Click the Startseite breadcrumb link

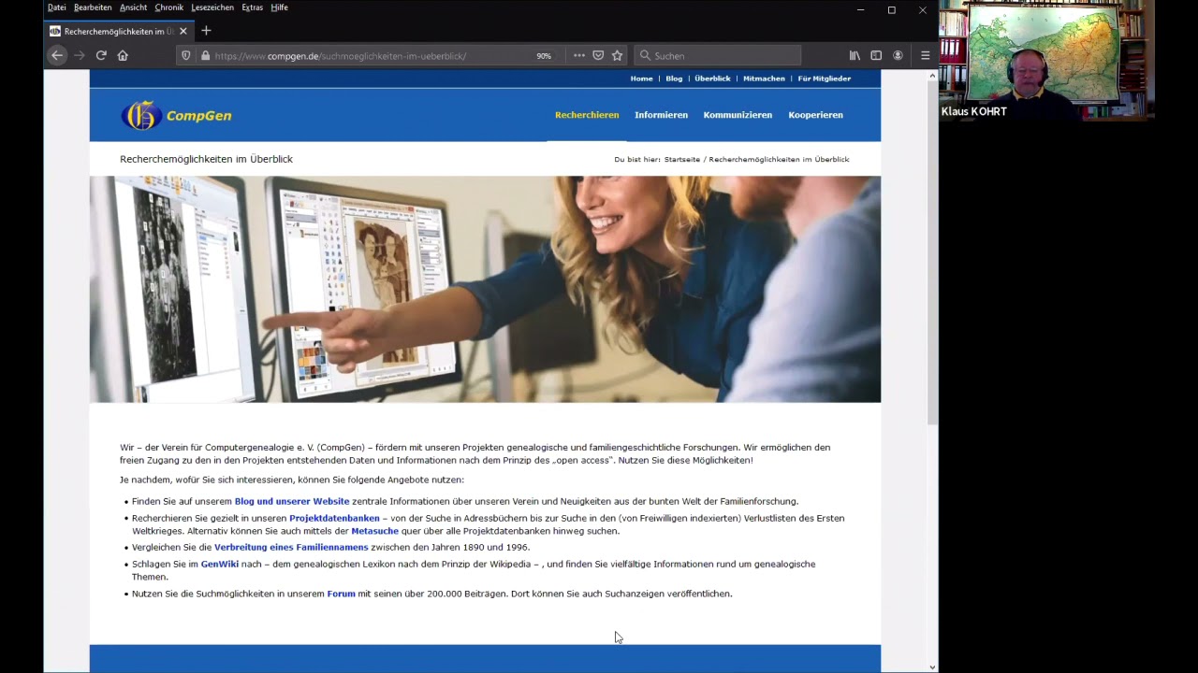(681, 160)
